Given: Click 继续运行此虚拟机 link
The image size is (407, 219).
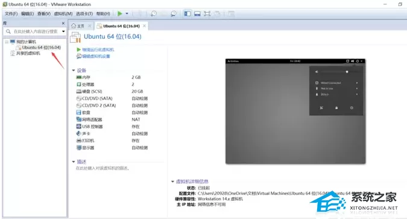Looking at the screenshot, I should (98, 49).
